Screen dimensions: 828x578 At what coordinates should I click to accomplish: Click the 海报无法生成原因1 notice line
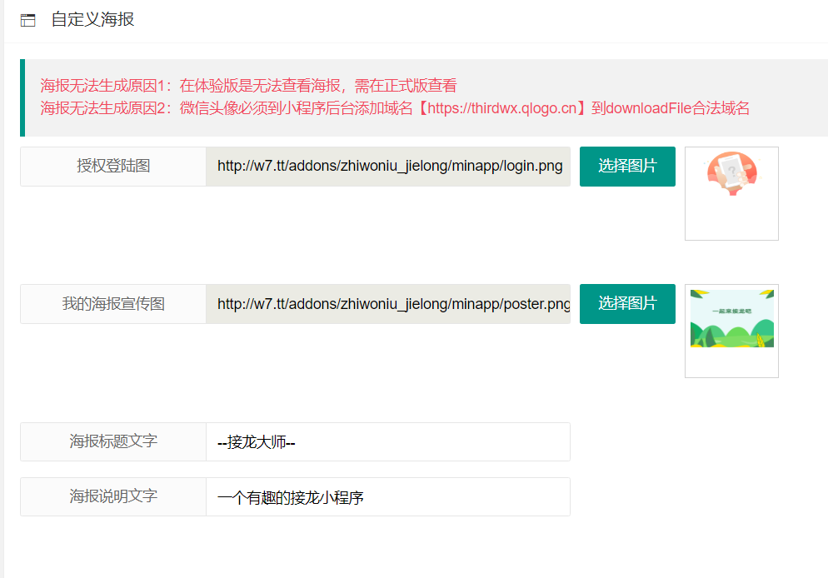[248, 86]
